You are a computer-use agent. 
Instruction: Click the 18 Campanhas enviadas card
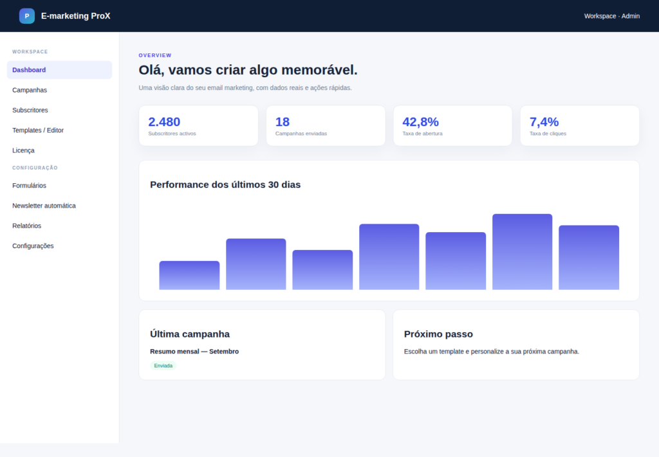coord(326,126)
